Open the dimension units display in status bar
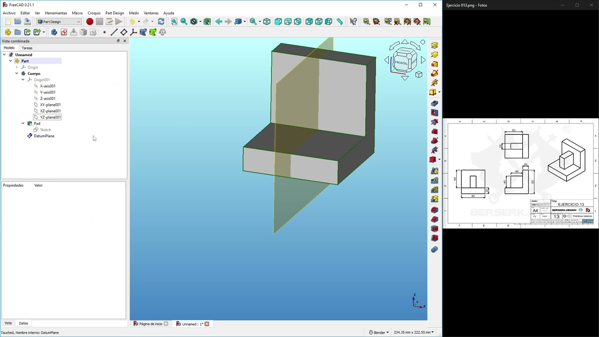 tap(414, 332)
